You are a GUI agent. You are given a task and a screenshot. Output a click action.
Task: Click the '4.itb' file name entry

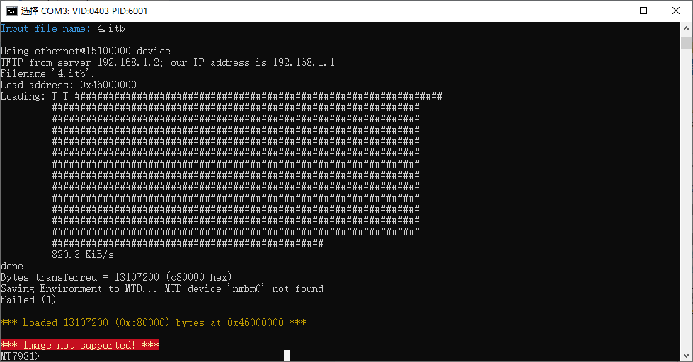click(x=111, y=29)
